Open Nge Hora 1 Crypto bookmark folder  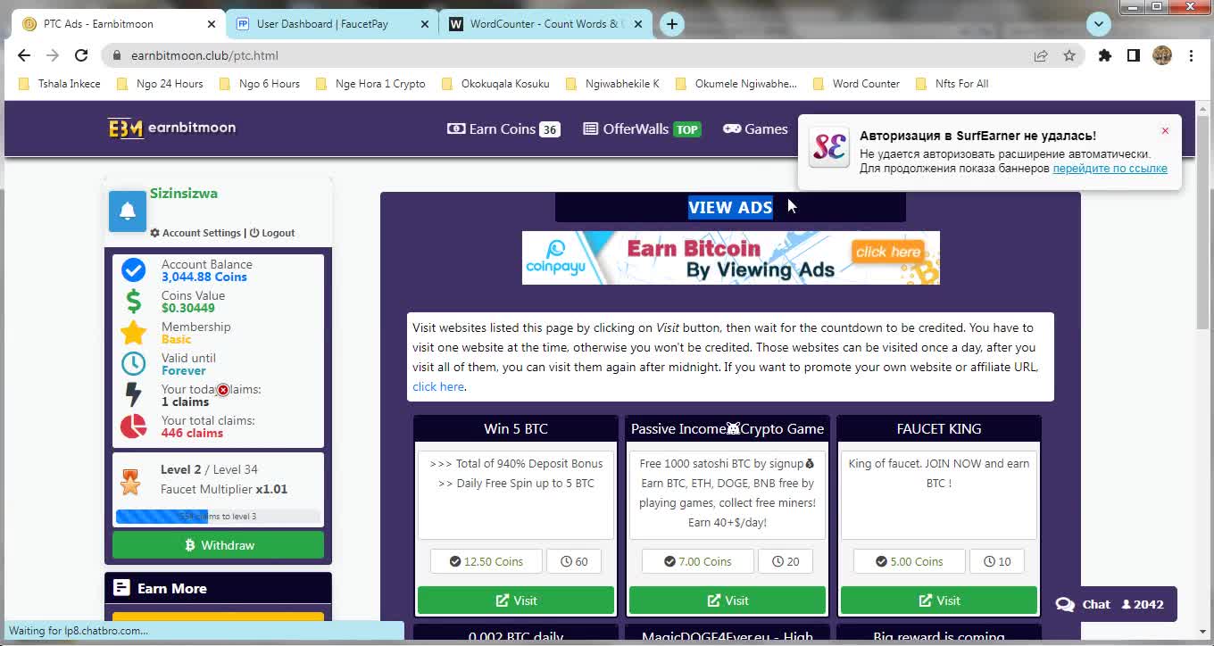370,84
